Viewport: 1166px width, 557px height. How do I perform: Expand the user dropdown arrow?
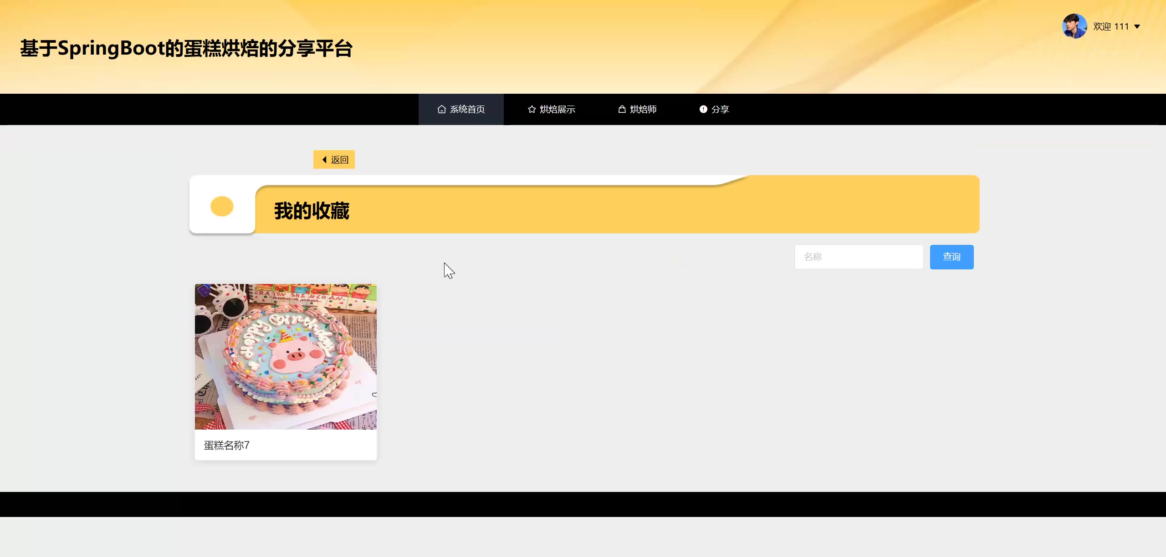click(x=1137, y=27)
